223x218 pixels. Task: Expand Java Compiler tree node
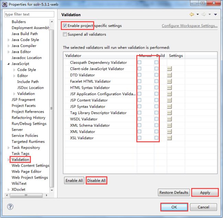click(x=8, y=46)
